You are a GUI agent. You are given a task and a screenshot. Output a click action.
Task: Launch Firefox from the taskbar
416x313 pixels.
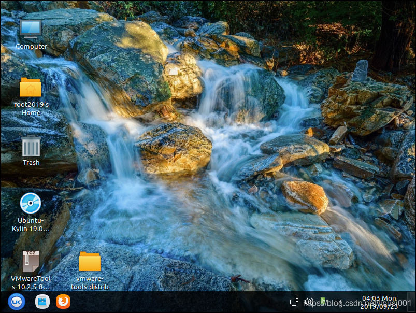click(x=63, y=302)
